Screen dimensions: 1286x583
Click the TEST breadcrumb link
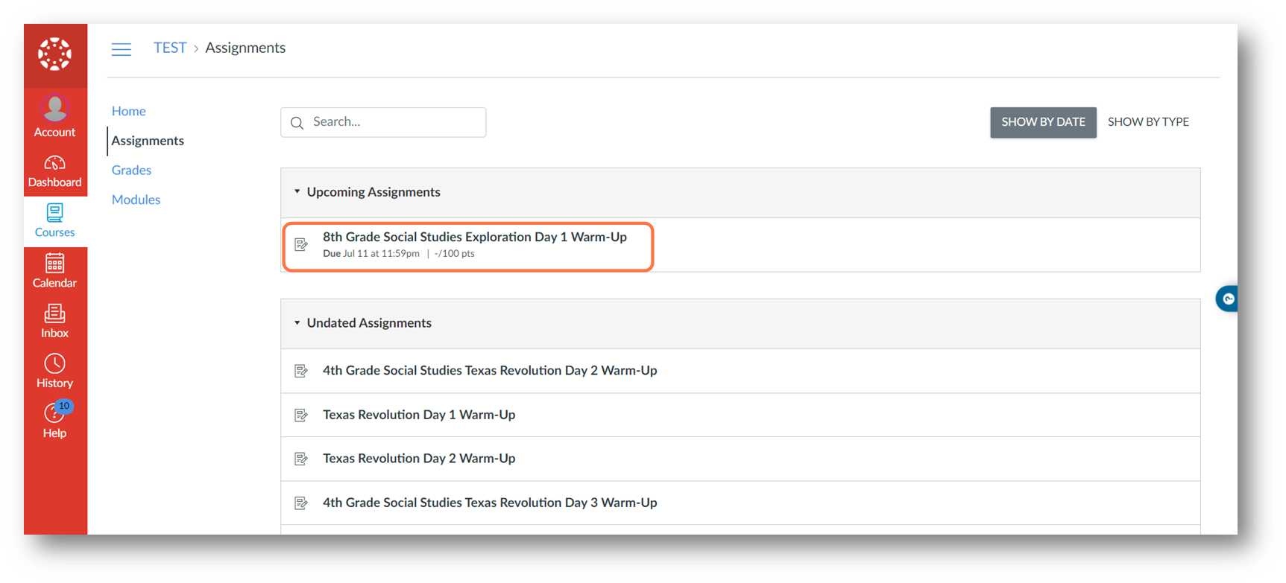[170, 48]
